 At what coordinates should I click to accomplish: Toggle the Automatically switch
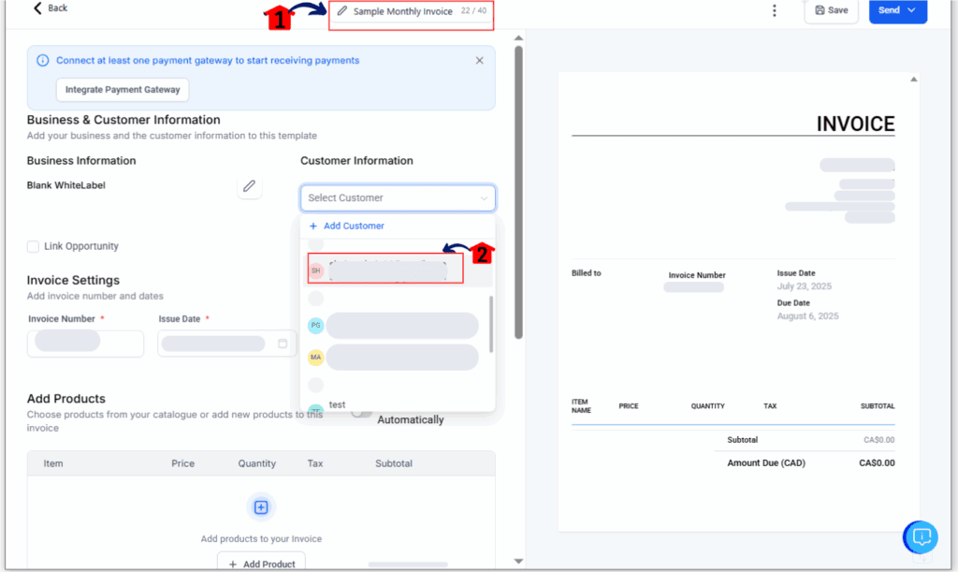pos(362,414)
